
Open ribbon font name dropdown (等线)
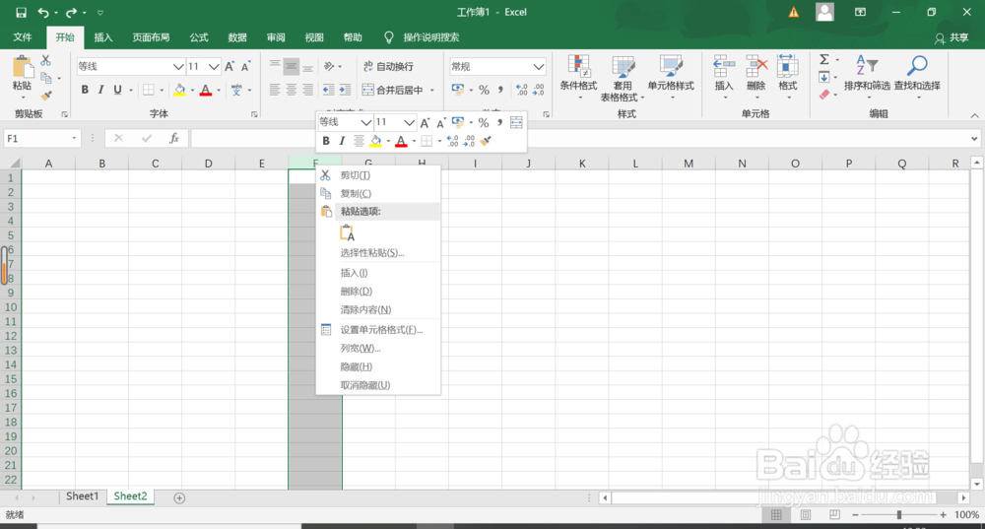pos(177,67)
